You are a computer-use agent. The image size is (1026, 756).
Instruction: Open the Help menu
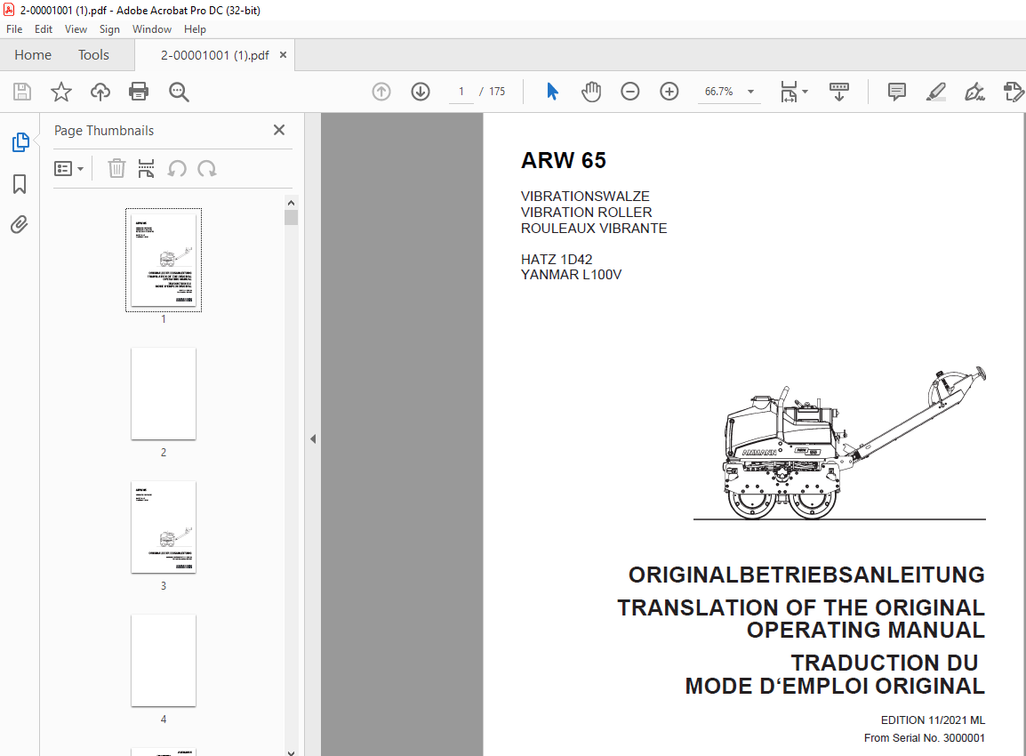point(195,28)
